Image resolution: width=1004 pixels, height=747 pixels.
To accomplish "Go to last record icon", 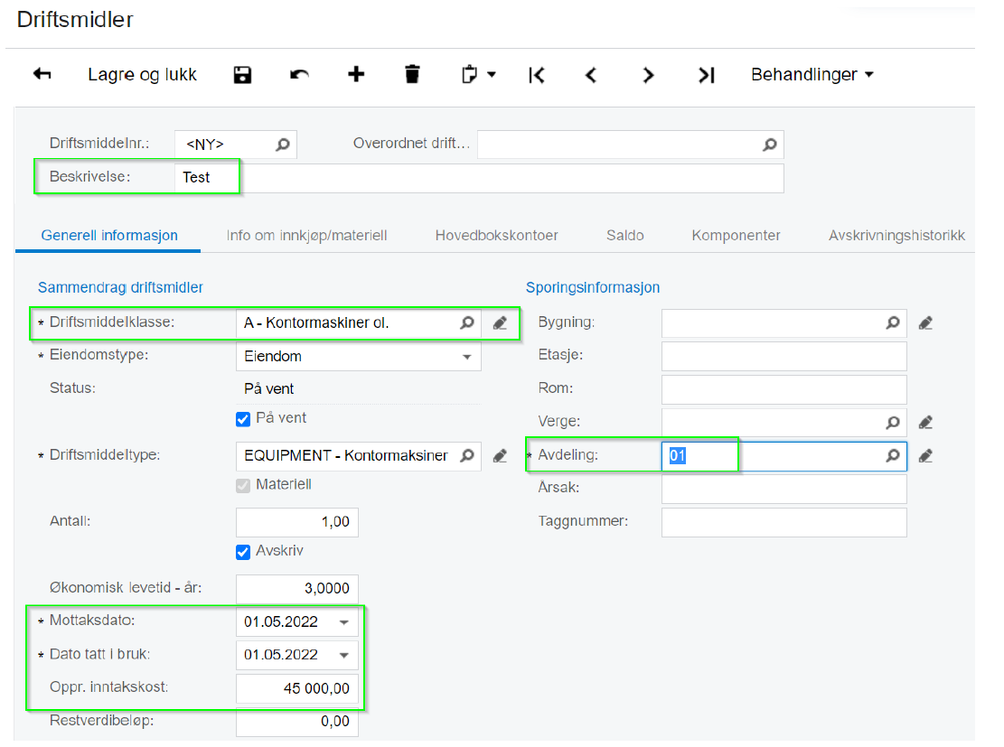I will coord(707,75).
